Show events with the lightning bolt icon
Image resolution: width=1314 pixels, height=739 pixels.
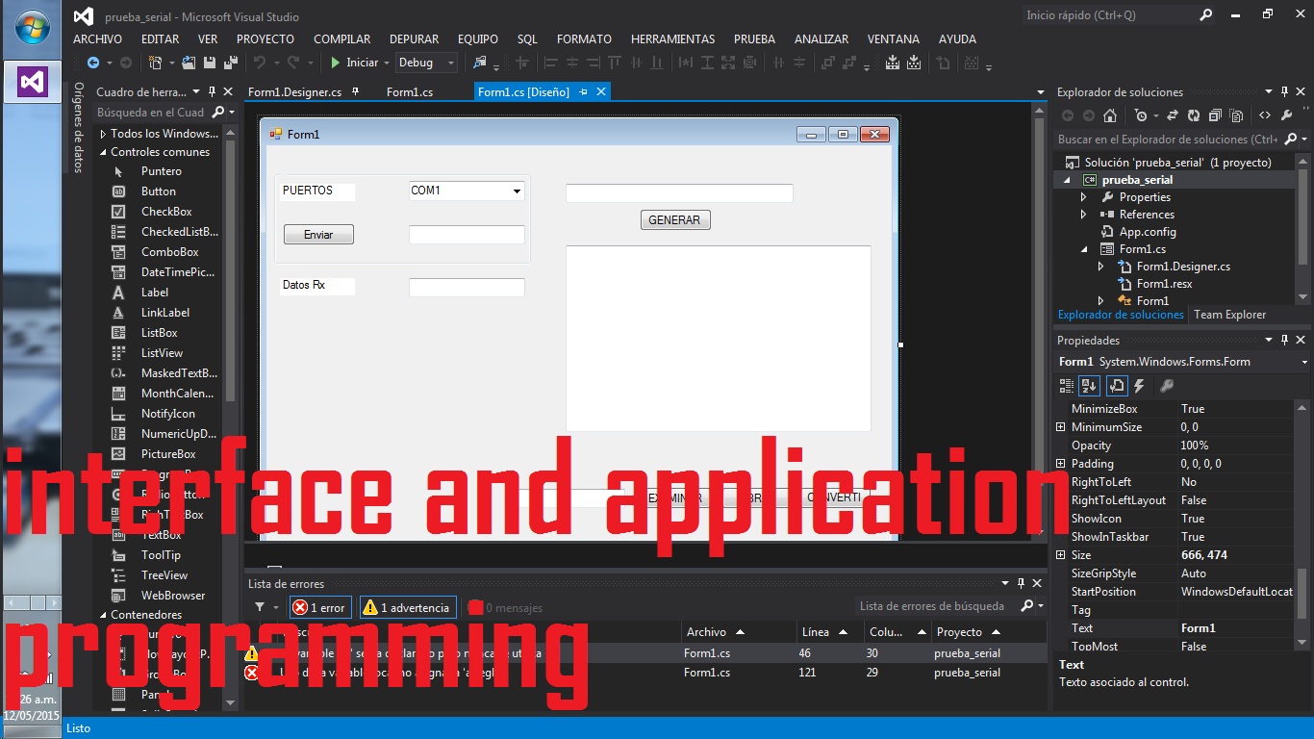[x=1140, y=386]
